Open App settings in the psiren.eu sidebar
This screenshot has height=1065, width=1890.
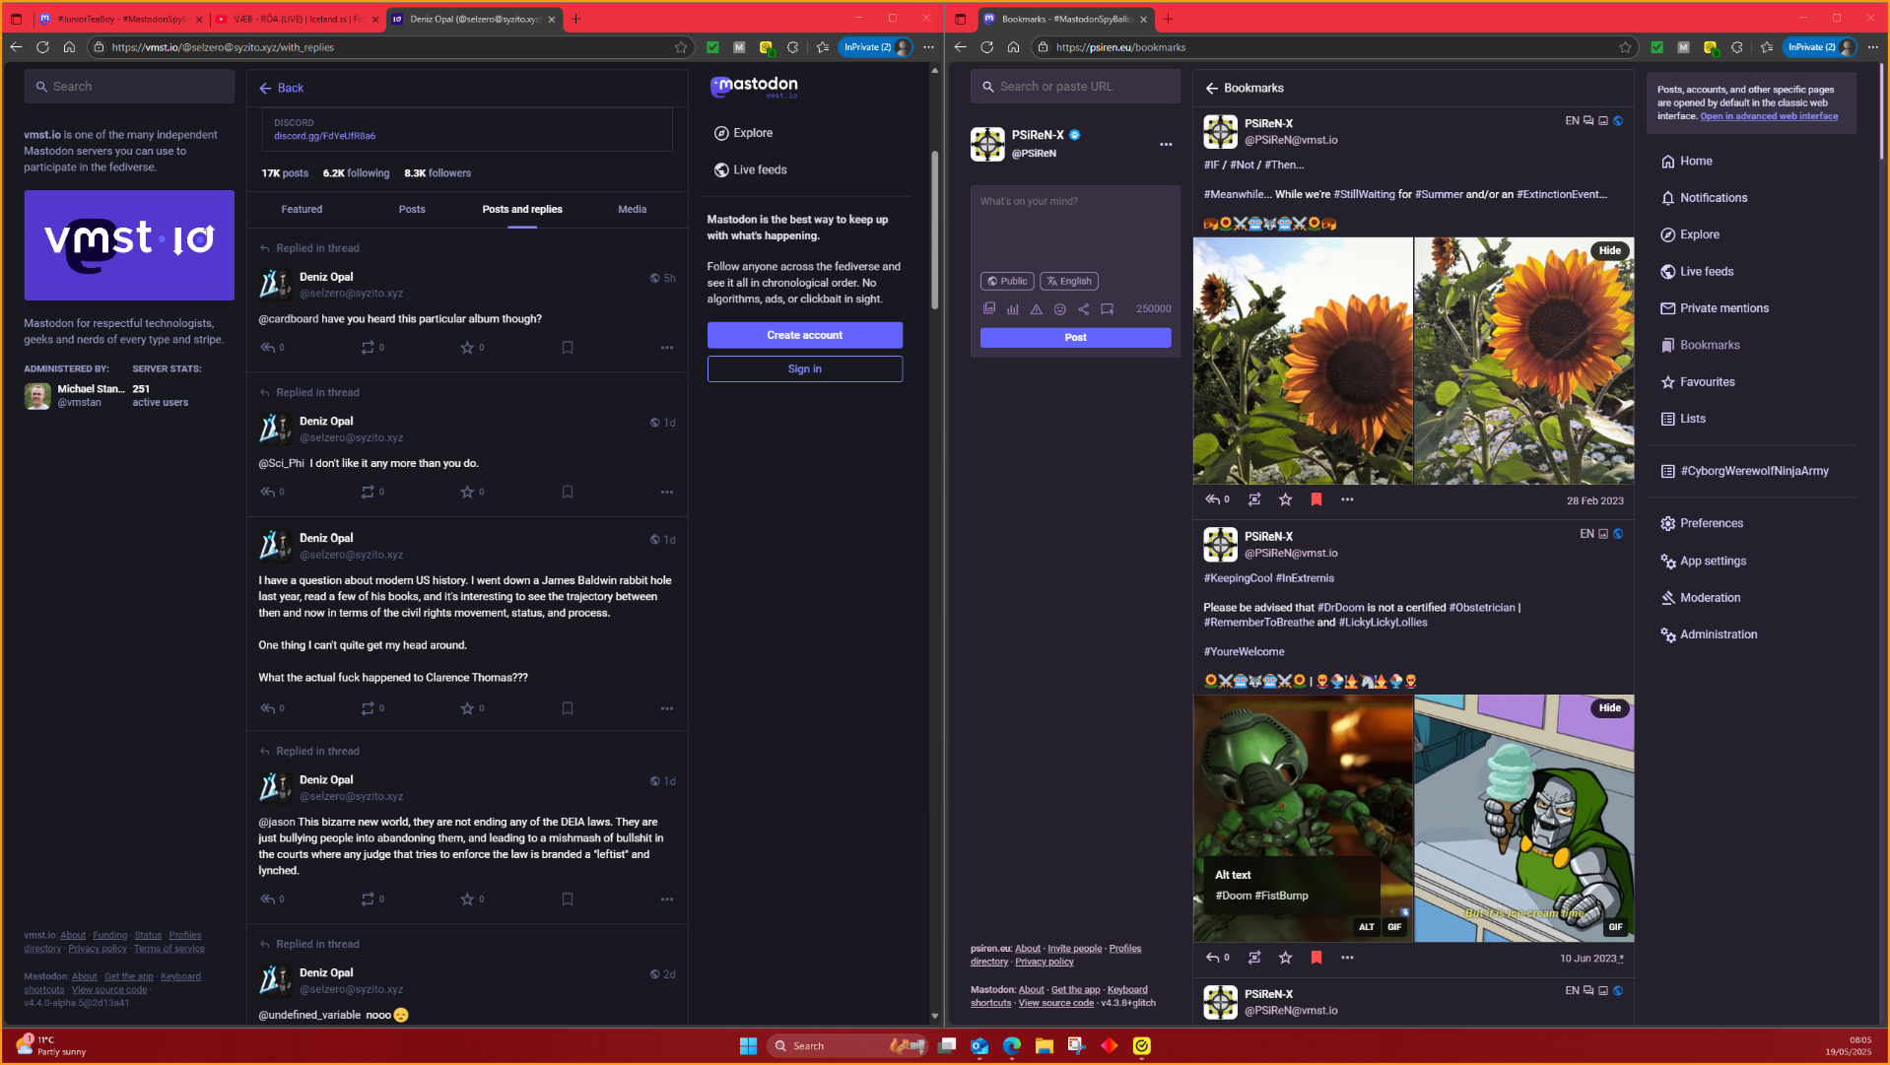pyautogui.click(x=1703, y=561)
